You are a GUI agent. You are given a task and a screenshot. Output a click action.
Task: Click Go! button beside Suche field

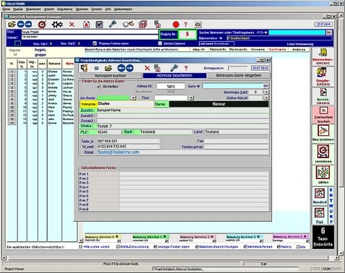[x=265, y=86]
